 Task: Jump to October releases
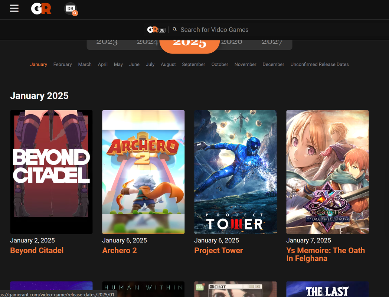click(220, 65)
